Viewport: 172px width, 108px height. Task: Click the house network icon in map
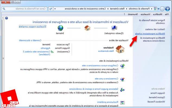(87, 28)
